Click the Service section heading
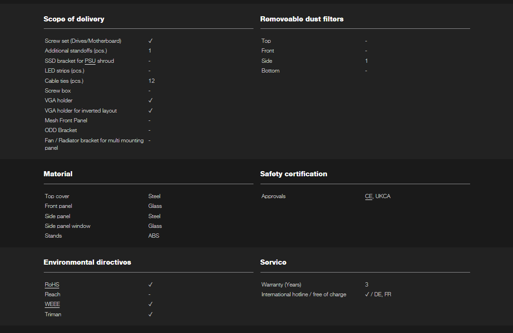513x333 pixels. 273,262
